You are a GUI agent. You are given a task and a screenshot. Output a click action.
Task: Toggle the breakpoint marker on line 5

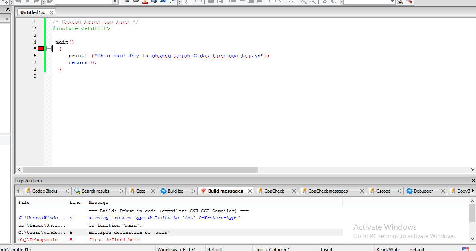click(40, 48)
